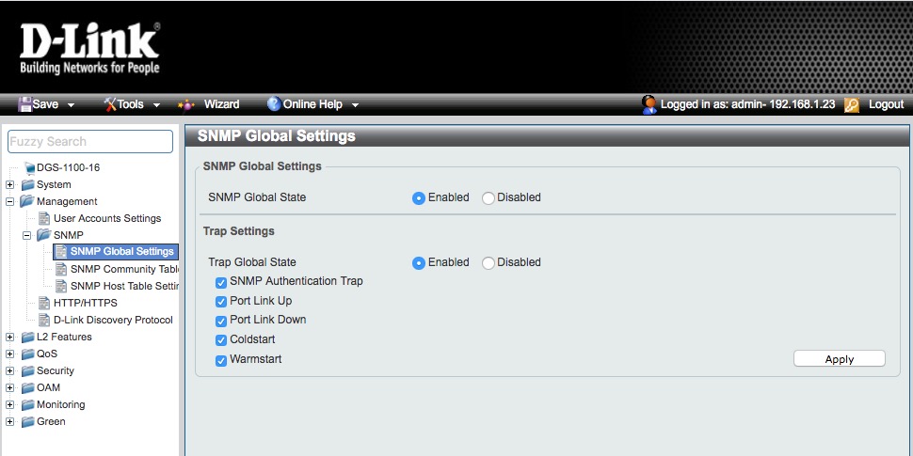Toggle the Port Link Down checkbox
Image resolution: width=913 pixels, height=456 pixels.
pyautogui.click(x=221, y=321)
